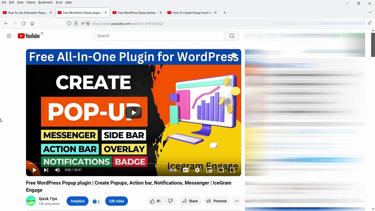Screen dimensions: 375x211
Task: Open the YouTube guide hamburger menu
Action: click(9, 36)
